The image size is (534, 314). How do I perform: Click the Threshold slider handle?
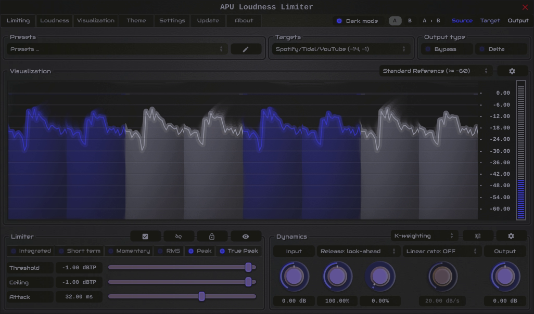coord(249,267)
